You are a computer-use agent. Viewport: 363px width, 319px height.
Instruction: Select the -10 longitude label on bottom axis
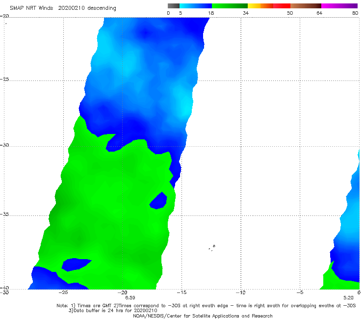240,292
